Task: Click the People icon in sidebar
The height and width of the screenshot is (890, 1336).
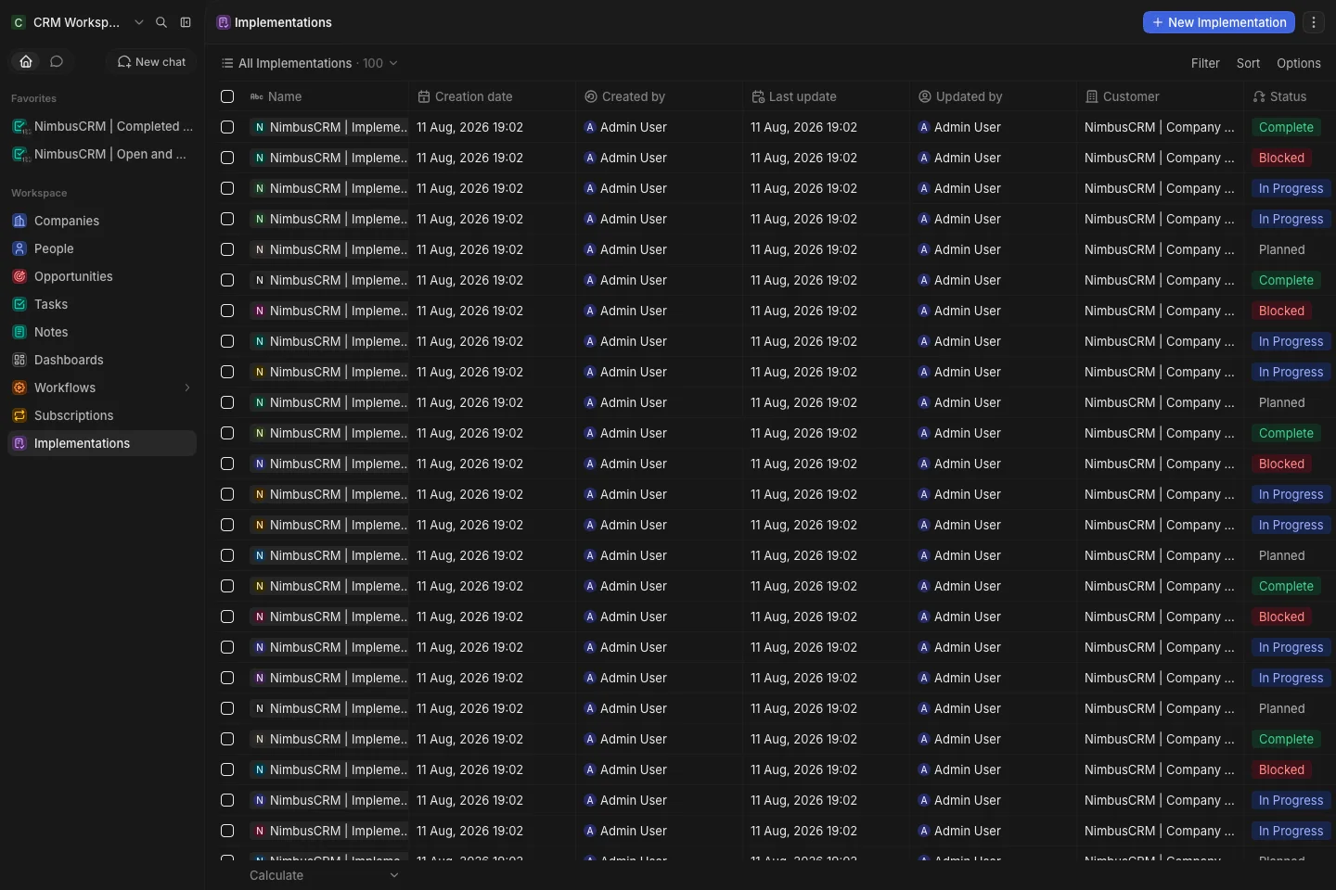Action: click(19, 248)
